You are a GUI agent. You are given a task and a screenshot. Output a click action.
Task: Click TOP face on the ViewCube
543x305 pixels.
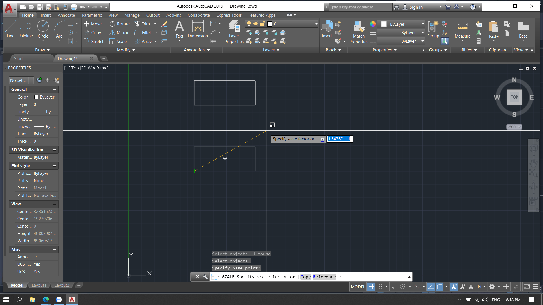coord(514,97)
